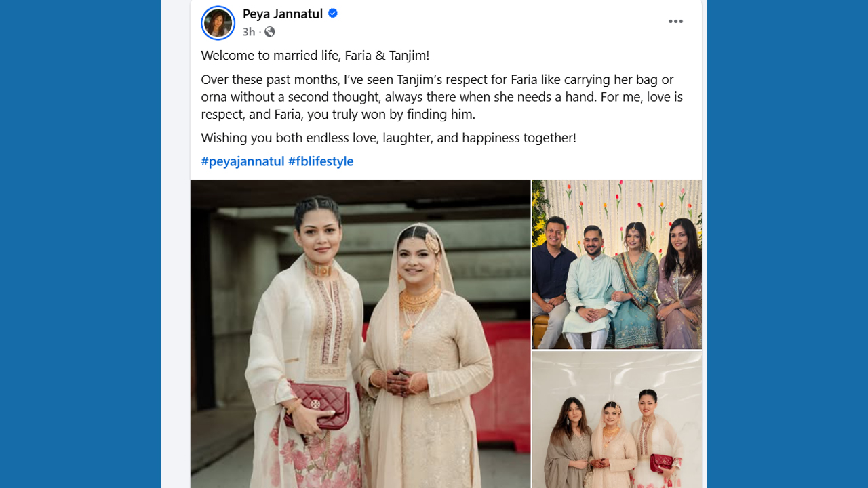This screenshot has width=868, height=488.
Task: Open the large photo of two women
Action: coord(360,333)
